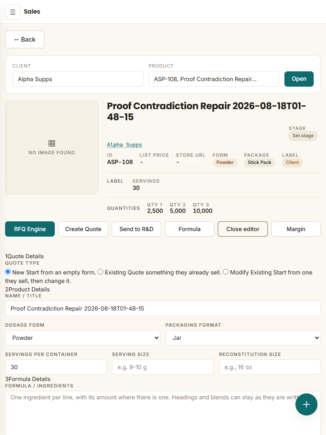This screenshot has height=435, width=326.
Task: Click the No Image Found thumbnail area
Action: (x=52, y=147)
